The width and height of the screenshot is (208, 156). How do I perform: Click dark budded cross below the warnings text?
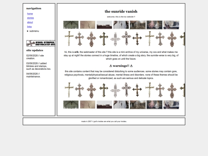click(137, 90)
